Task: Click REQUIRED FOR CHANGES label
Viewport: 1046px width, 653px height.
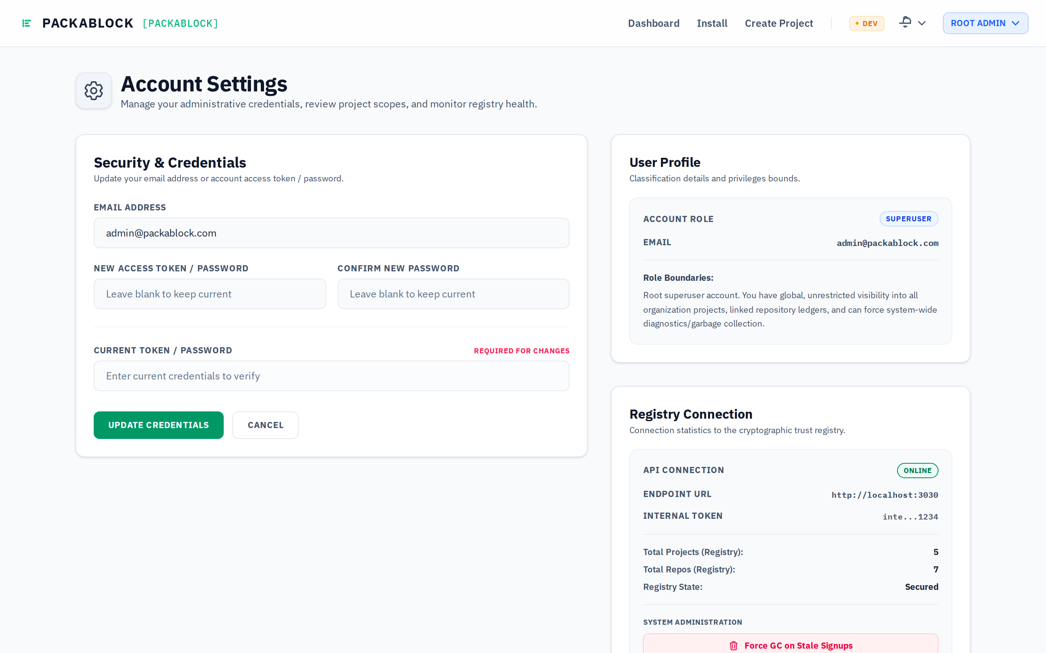Action: point(522,351)
